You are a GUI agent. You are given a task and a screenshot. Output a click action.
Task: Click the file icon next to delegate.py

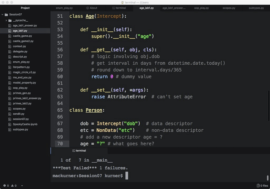click(x=10, y=51)
